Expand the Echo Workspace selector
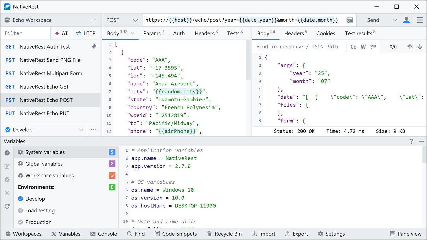427x240 pixels. pyautogui.click(x=50, y=20)
